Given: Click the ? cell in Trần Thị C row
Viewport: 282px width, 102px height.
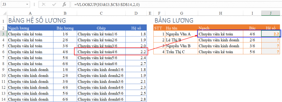Looking at the screenshot, I should (x=271, y=52).
